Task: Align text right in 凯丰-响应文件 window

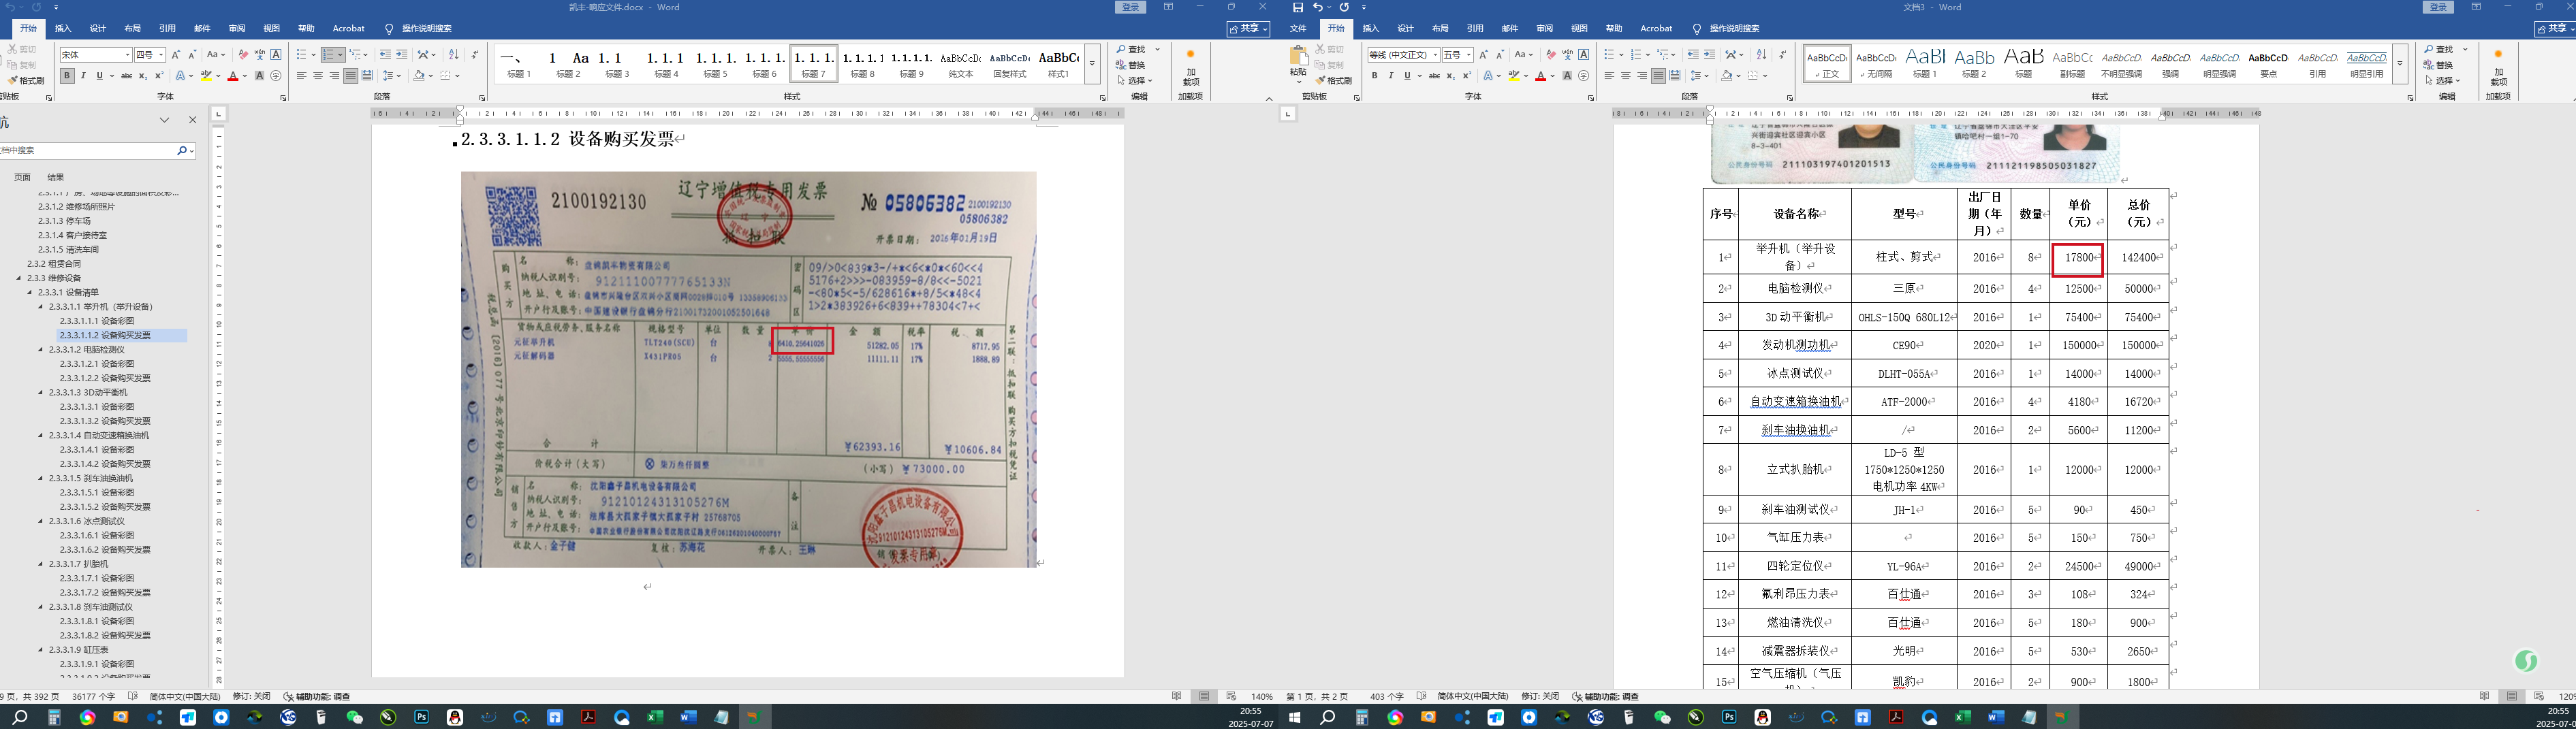Action: tap(334, 76)
